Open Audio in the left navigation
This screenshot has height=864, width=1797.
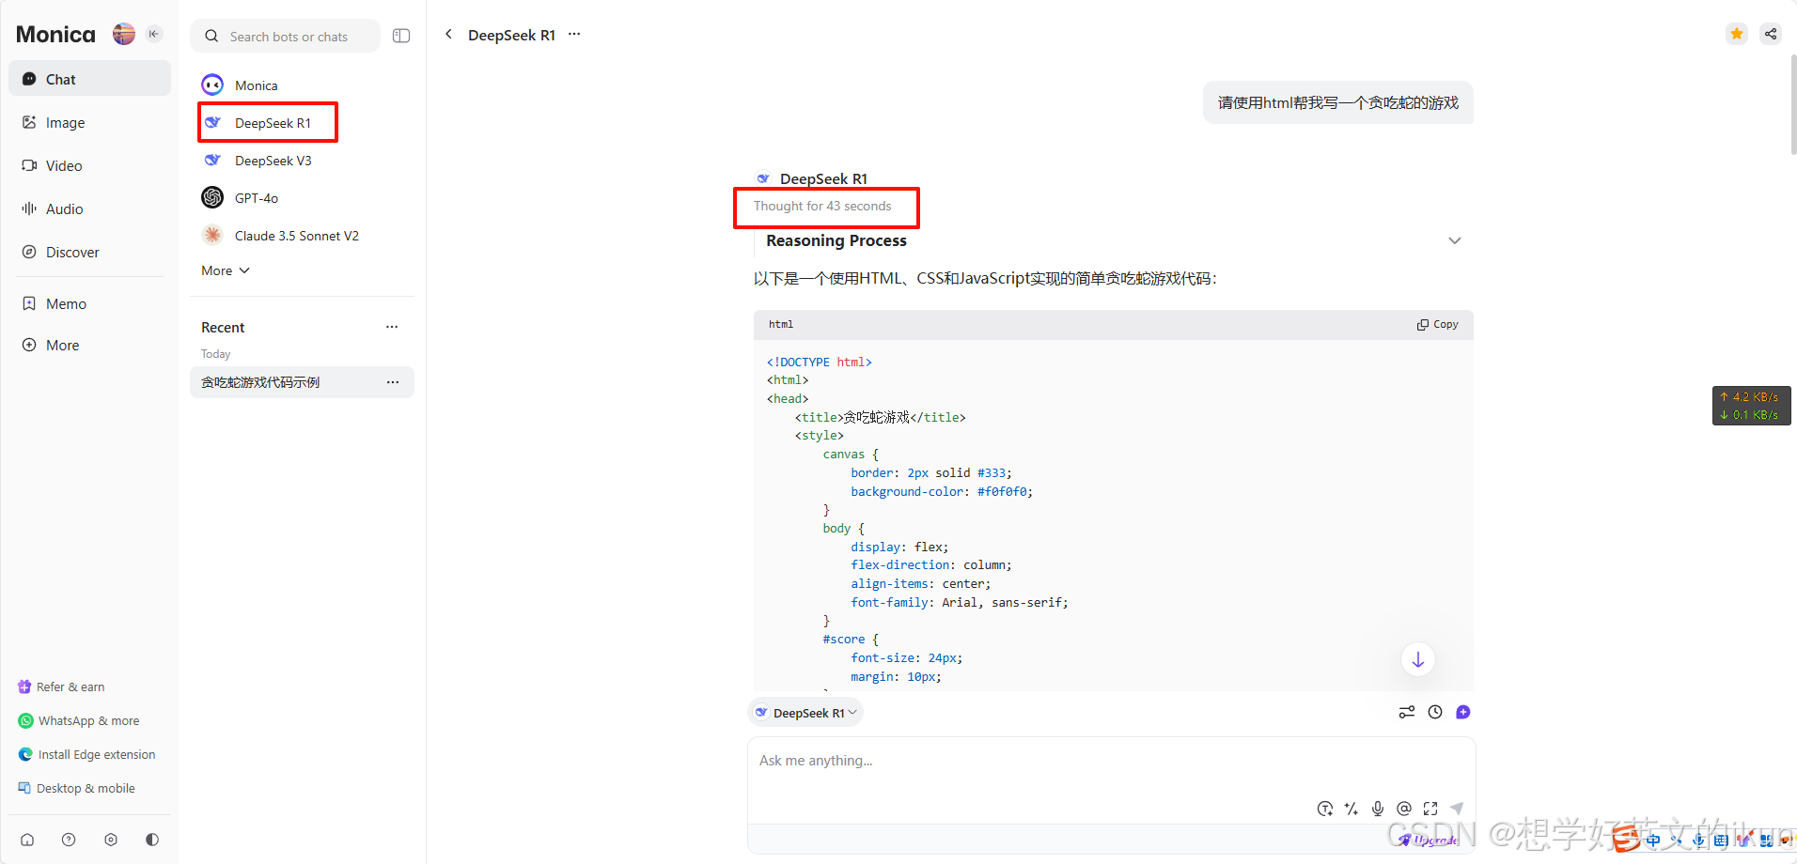point(89,208)
